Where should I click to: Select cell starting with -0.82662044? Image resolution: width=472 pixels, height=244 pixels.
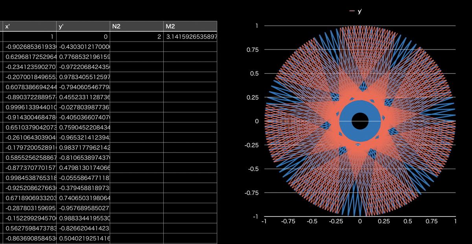coord(83,228)
